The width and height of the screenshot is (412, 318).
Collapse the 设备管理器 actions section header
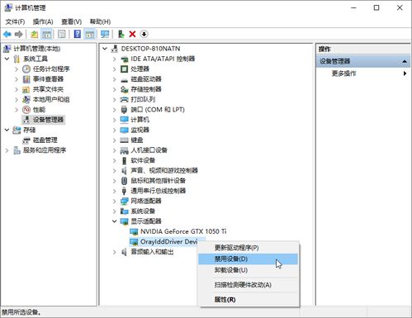[362, 61]
